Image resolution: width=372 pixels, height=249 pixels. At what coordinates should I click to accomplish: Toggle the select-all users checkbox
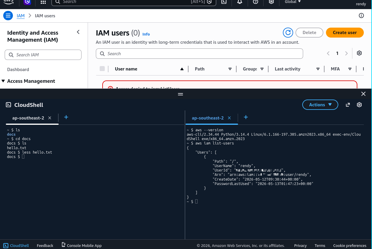(x=102, y=69)
